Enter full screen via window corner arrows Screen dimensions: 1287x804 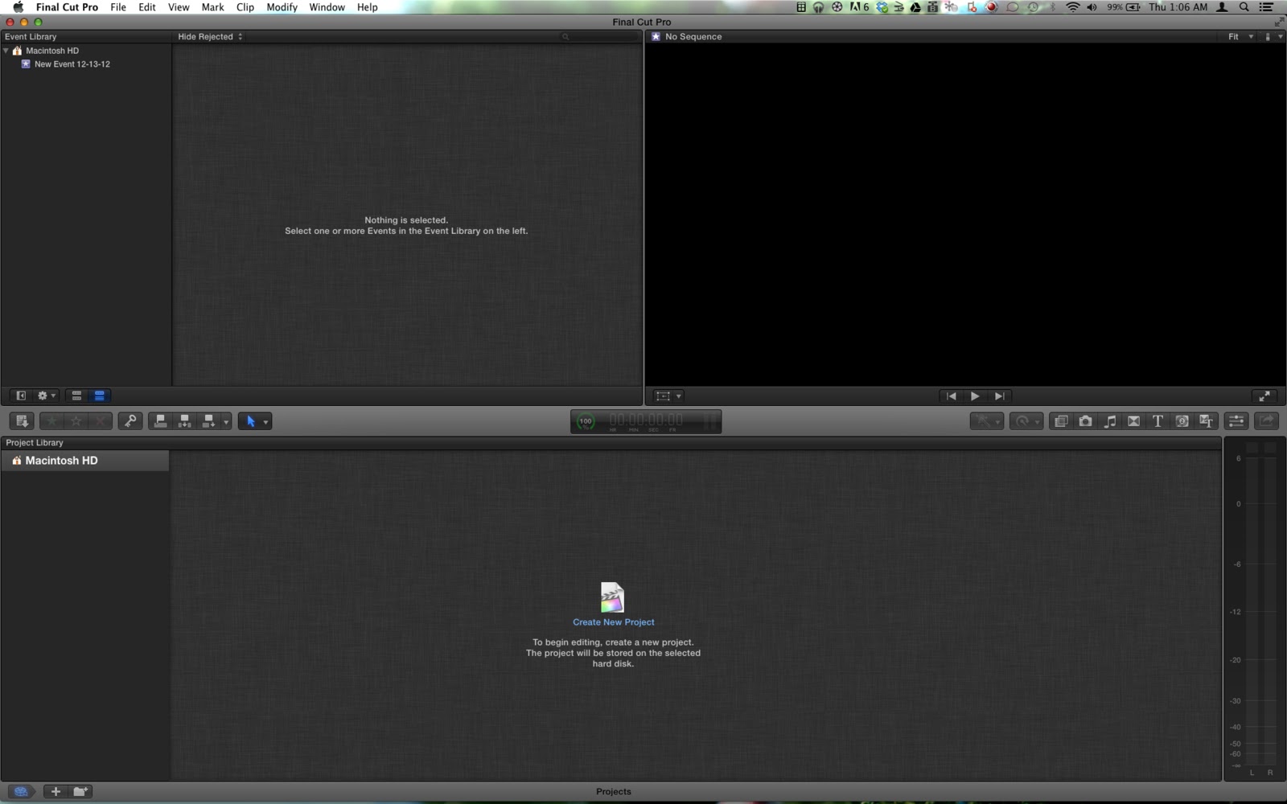pos(1279,22)
